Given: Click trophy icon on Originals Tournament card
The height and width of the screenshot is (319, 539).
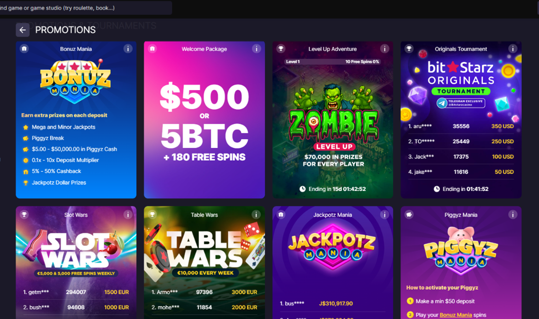Looking at the screenshot, I should pyautogui.click(x=409, y=48).
